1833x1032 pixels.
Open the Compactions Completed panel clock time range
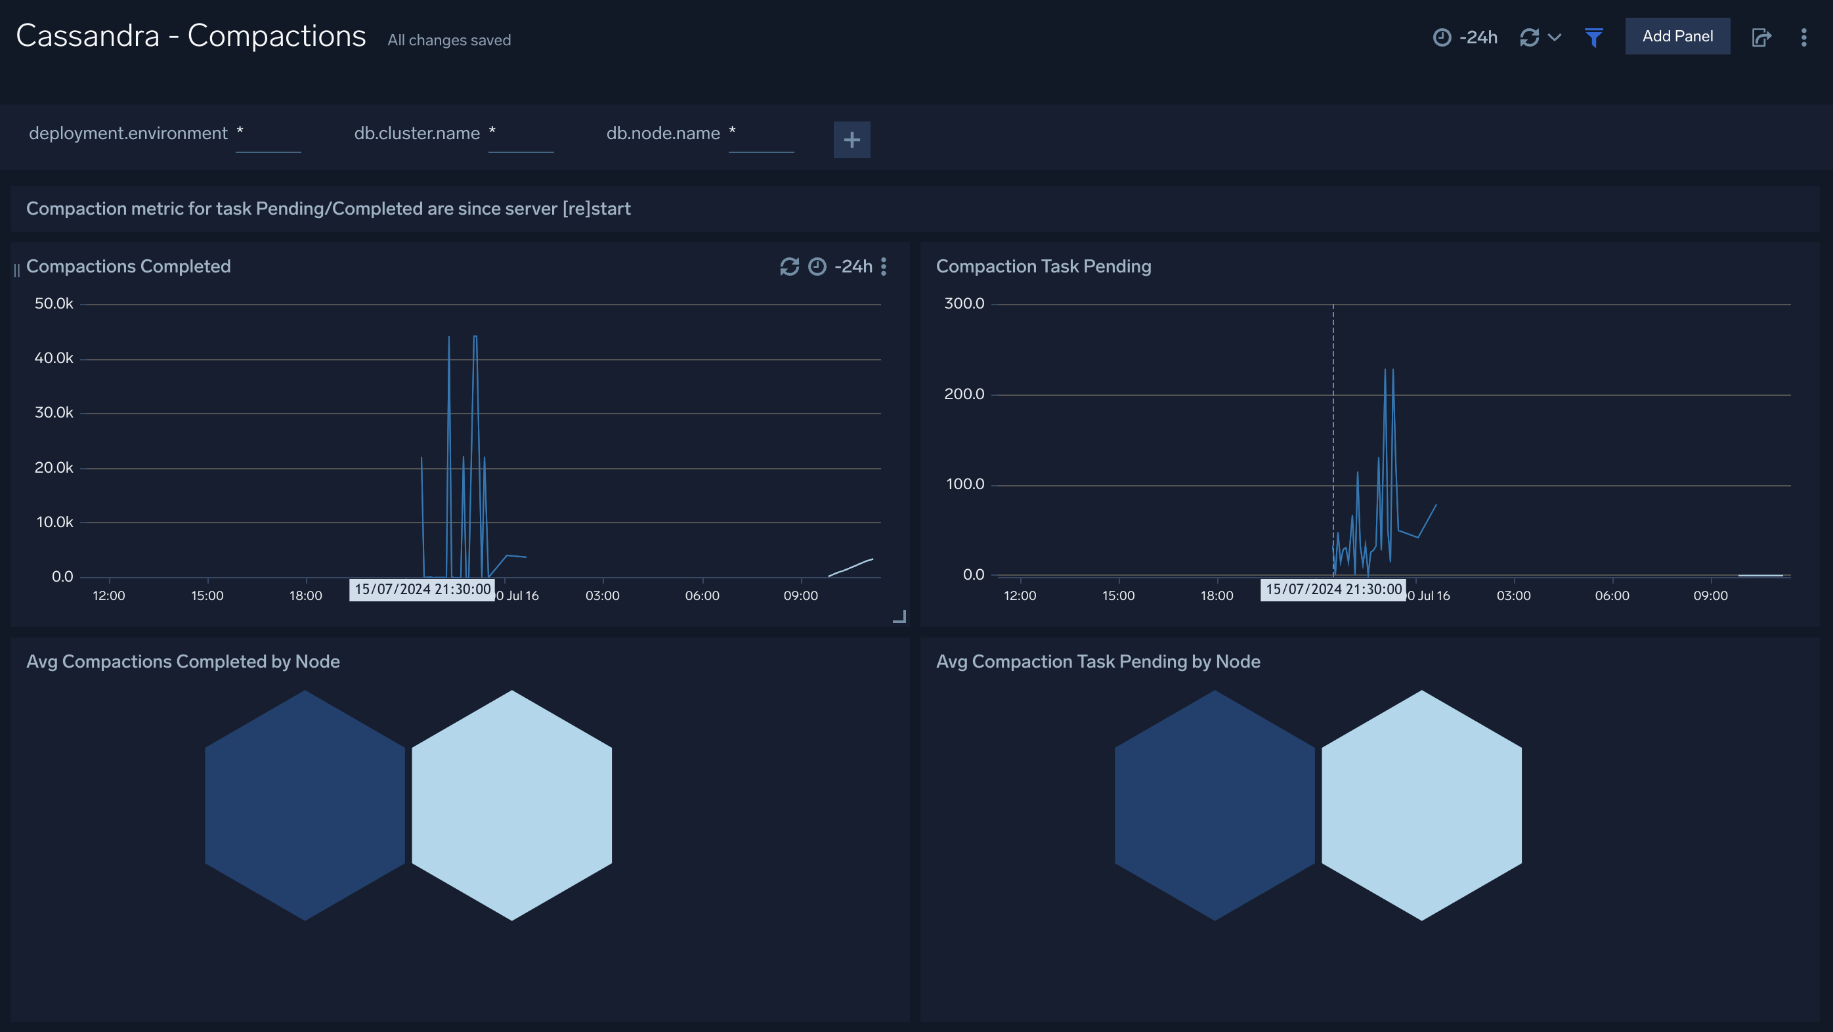pyautogui.click(x=817, y=266)
